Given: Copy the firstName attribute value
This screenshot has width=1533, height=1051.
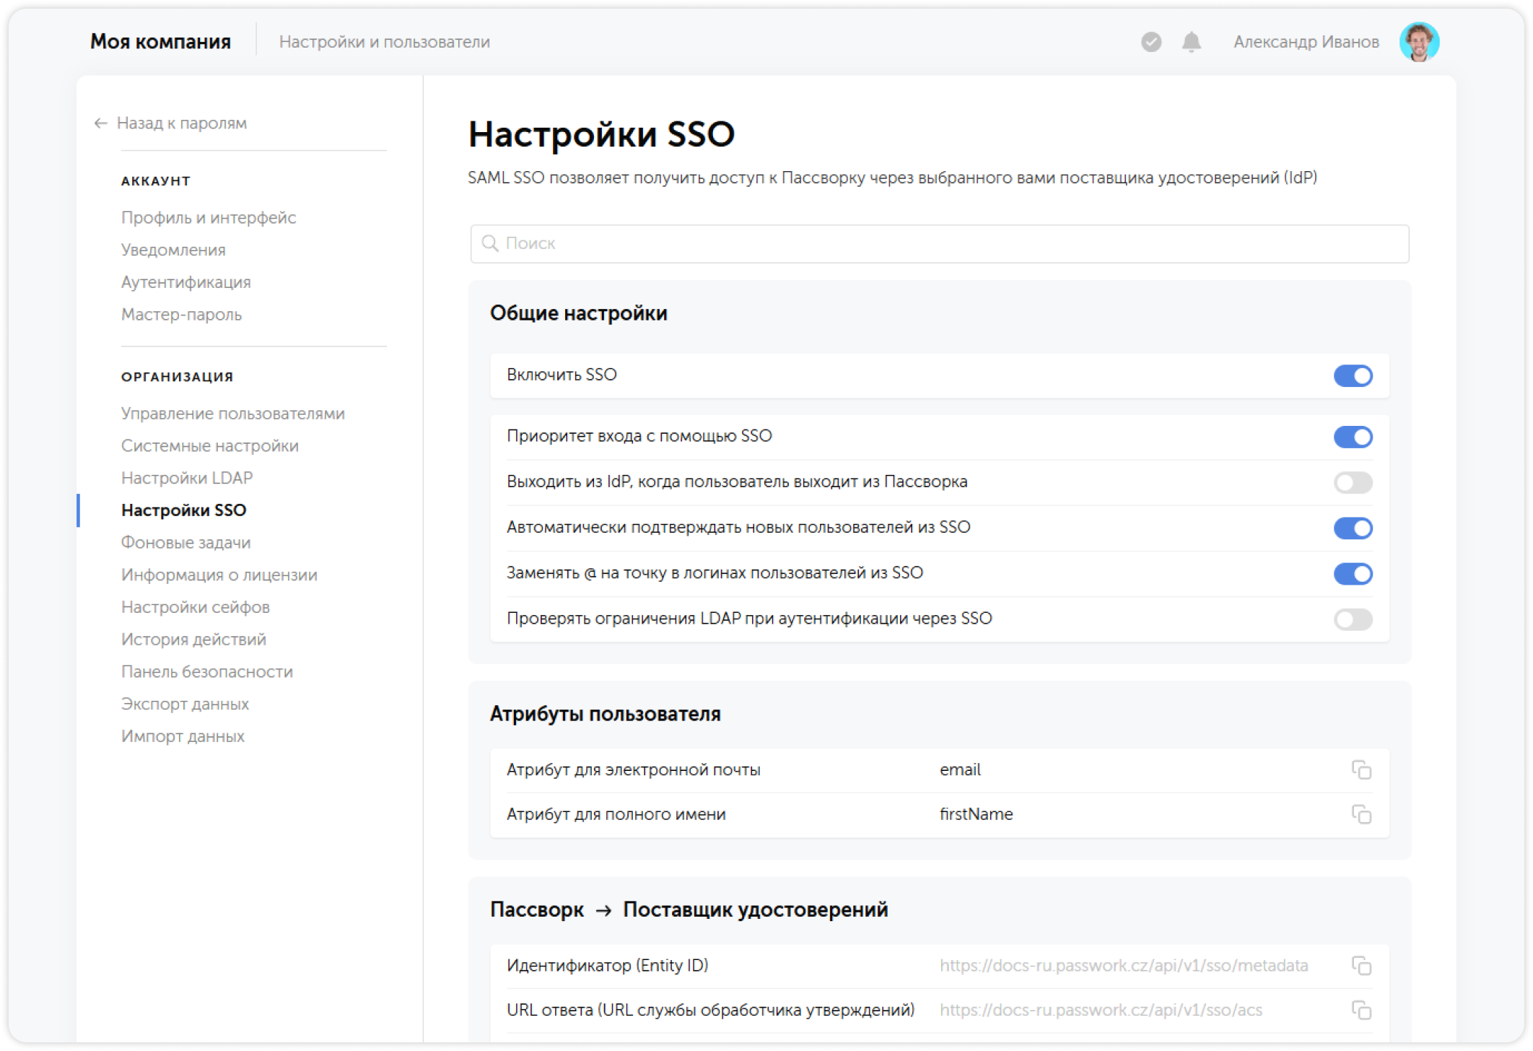Looking at the screenshot, I should tap(1363, 814).
